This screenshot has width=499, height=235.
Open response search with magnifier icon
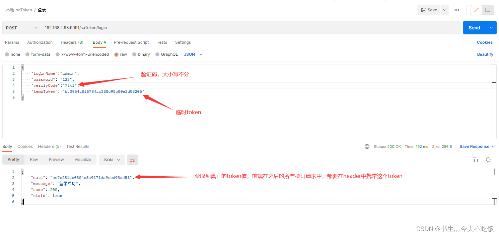488,160
